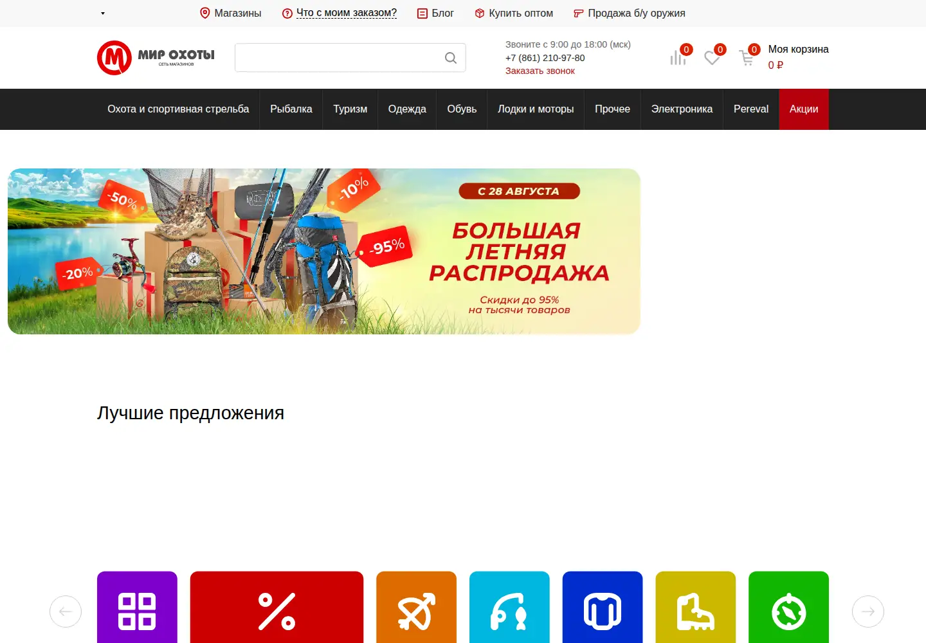This screenshot has height=643, width=926.
Task: Open the Pereval menu
Action: [x=751, y=109]
